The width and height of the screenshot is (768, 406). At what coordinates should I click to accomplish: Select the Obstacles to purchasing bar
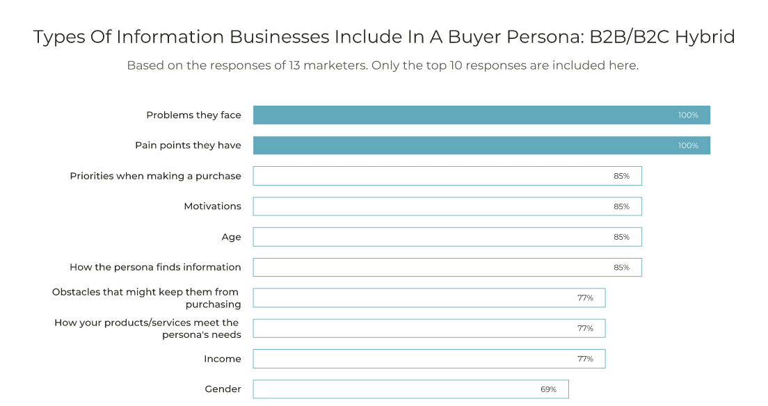(x=429, y=298)
